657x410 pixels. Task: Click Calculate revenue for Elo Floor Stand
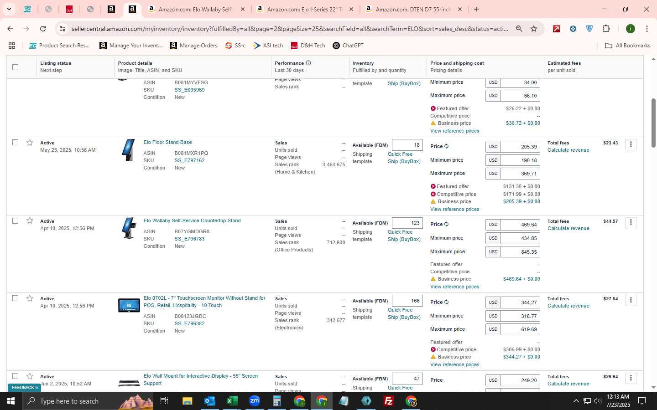coord(568,150)
